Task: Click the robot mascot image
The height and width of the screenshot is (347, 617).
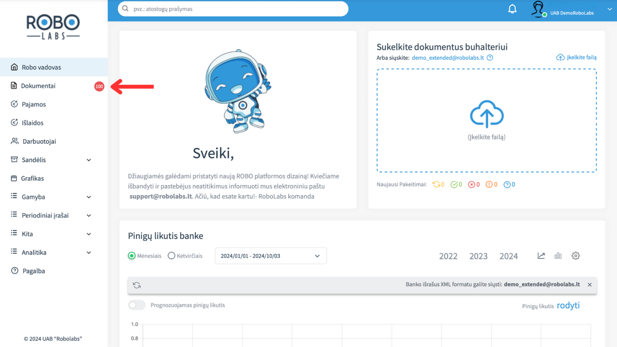Action: 238,91
